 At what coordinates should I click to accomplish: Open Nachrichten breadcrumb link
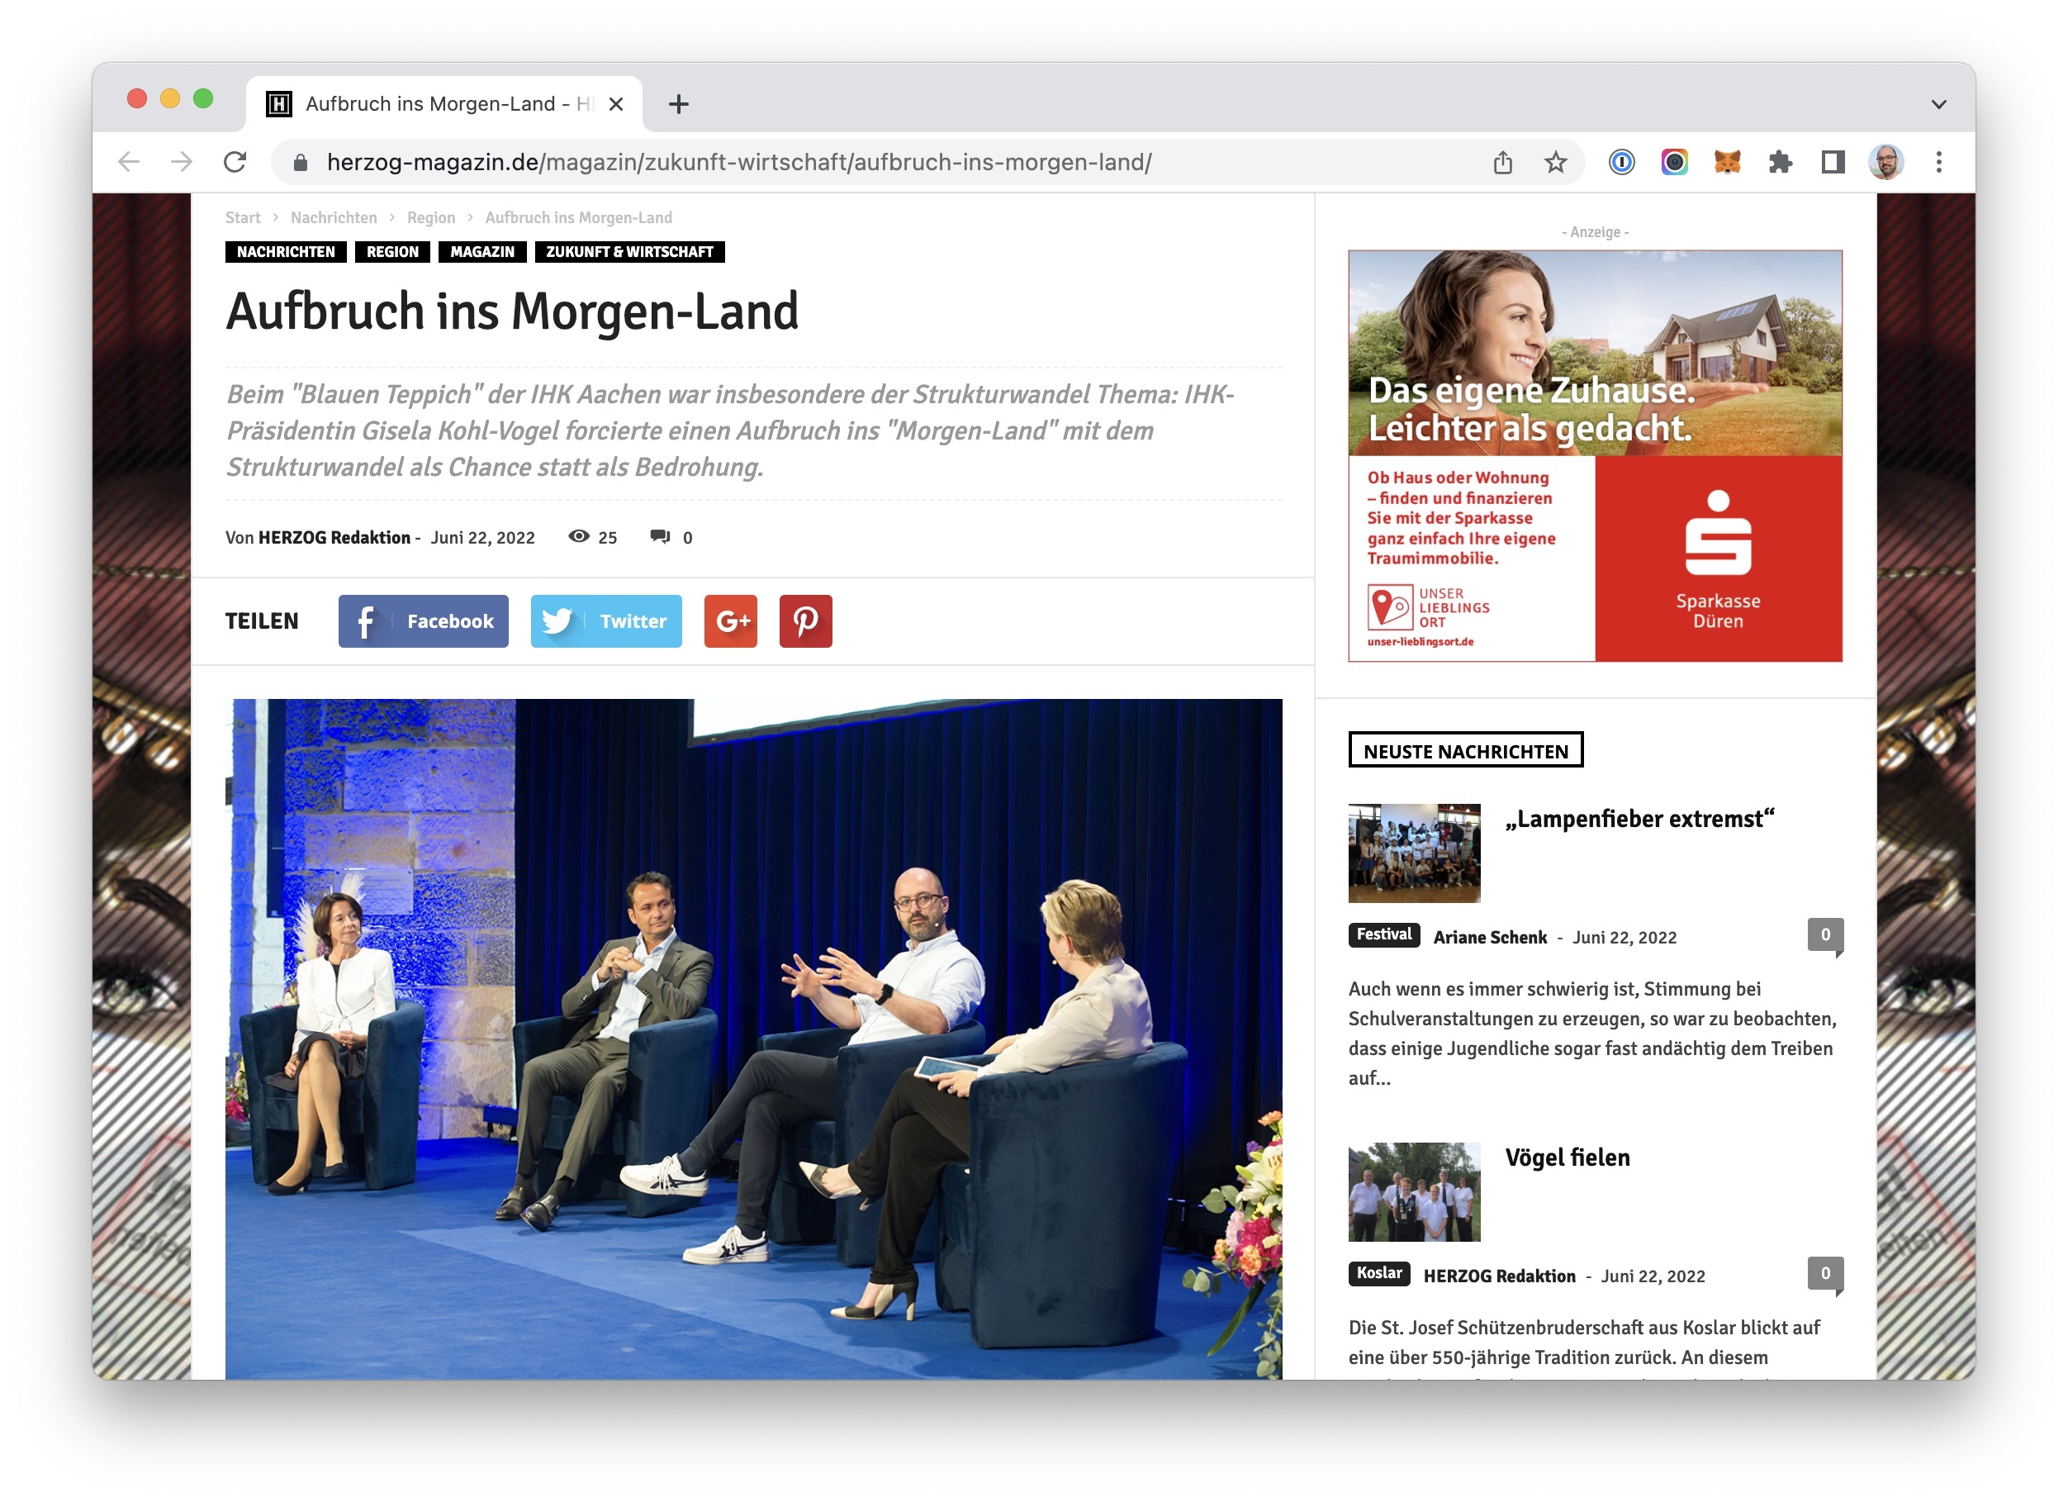click(334, 218)
